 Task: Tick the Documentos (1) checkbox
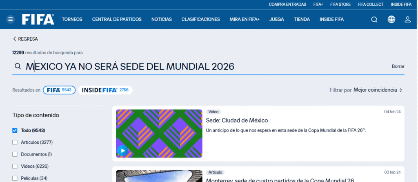click(15, 154)
